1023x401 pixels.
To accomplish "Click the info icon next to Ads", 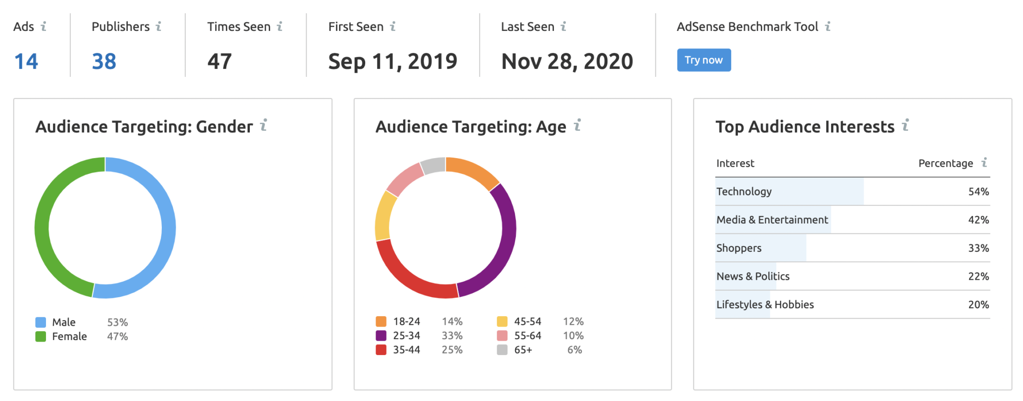I will click(x=43, y=26).
